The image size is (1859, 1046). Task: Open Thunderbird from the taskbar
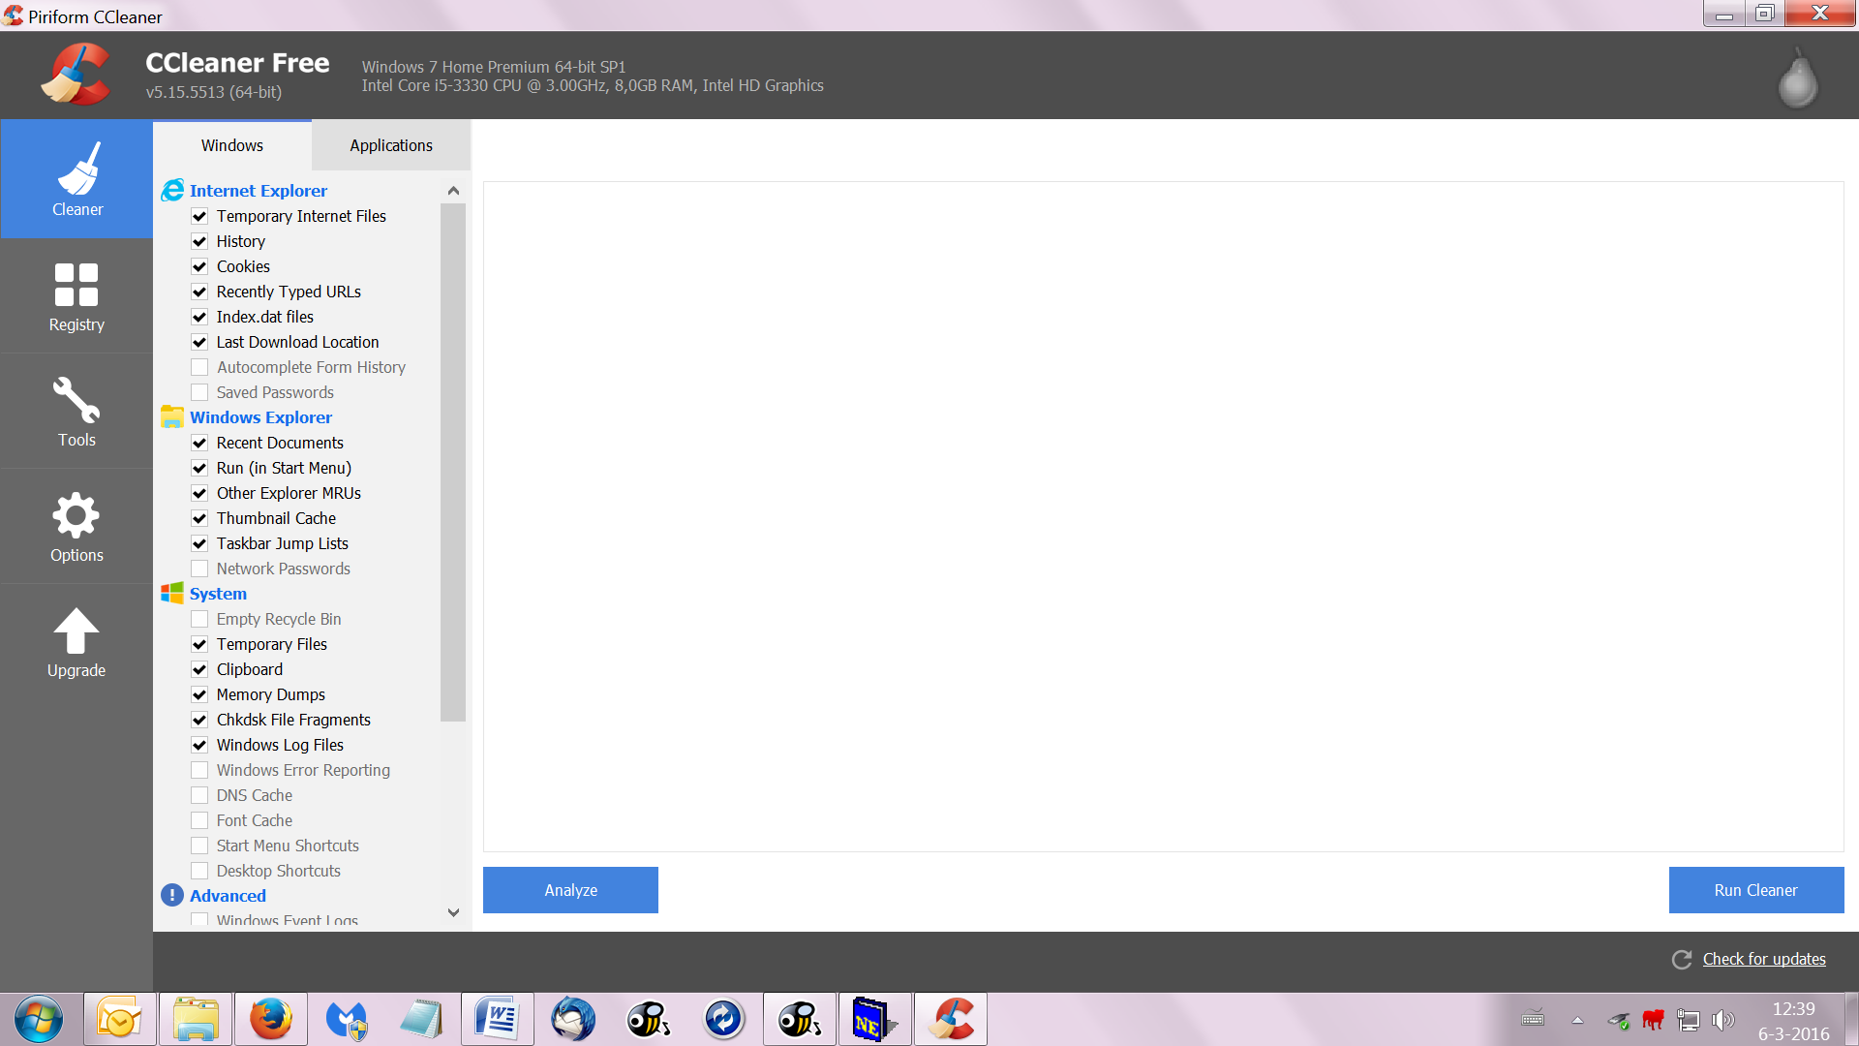pos(573,1019)
